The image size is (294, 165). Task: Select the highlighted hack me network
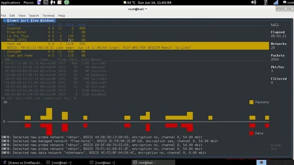135,44
